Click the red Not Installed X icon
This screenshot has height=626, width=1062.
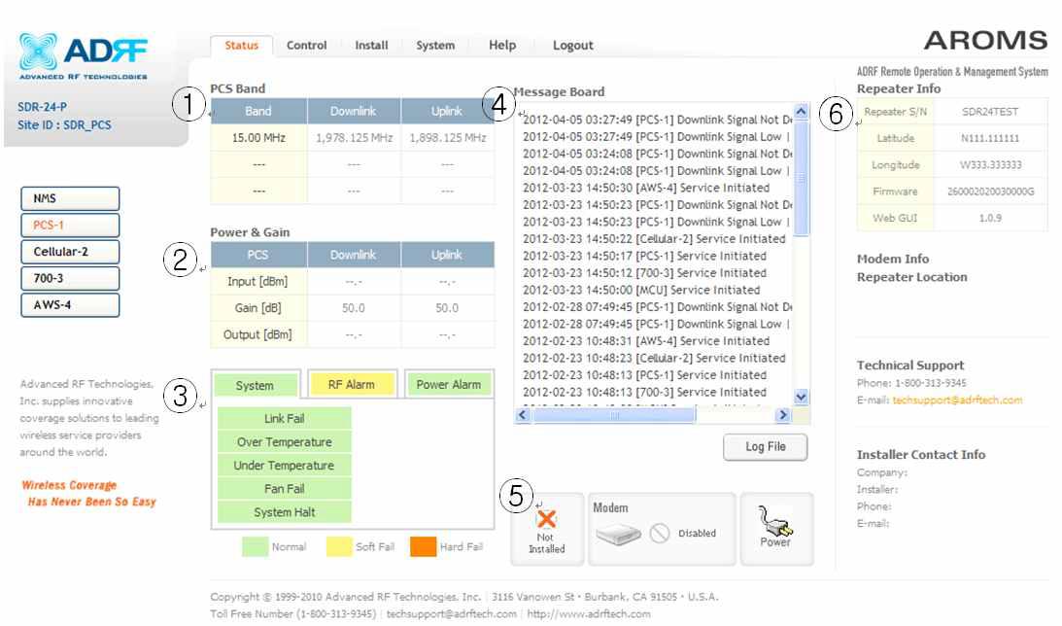(x=546, y=519)
